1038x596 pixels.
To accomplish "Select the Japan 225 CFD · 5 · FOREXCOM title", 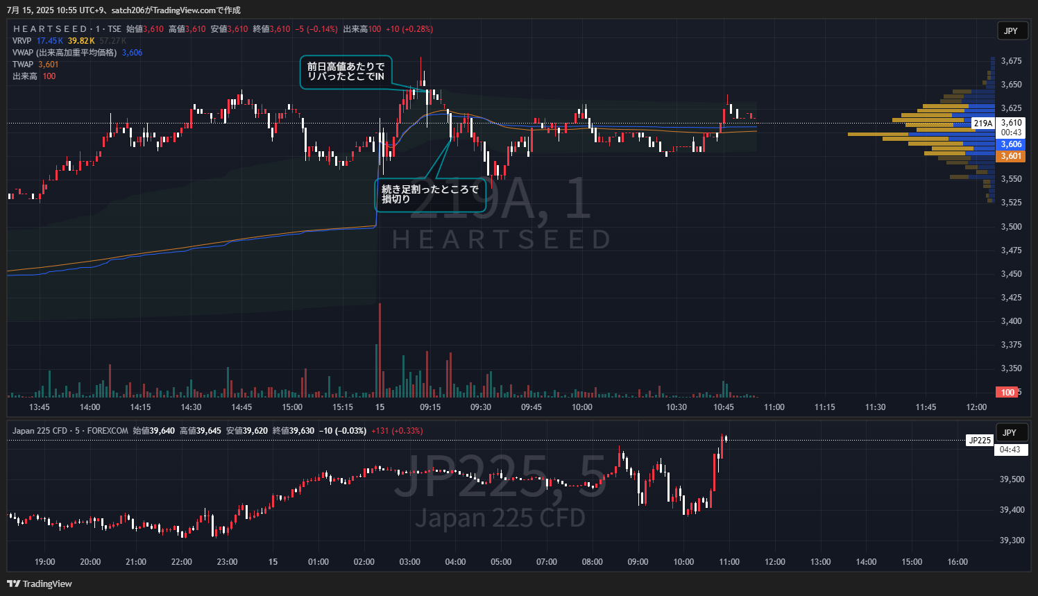I will click(70, 431).
